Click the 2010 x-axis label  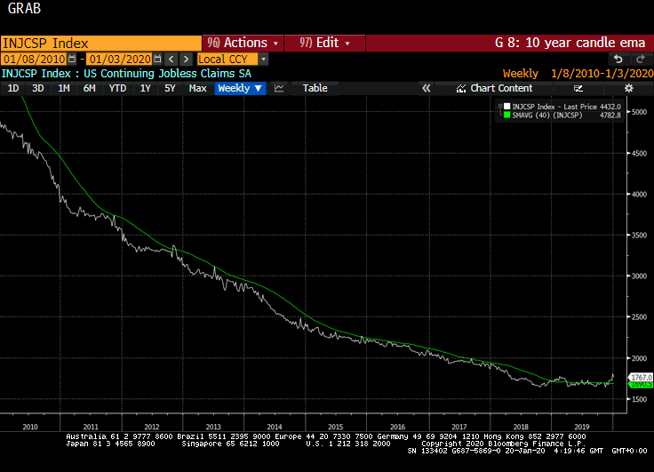click(x=30, y=427)
